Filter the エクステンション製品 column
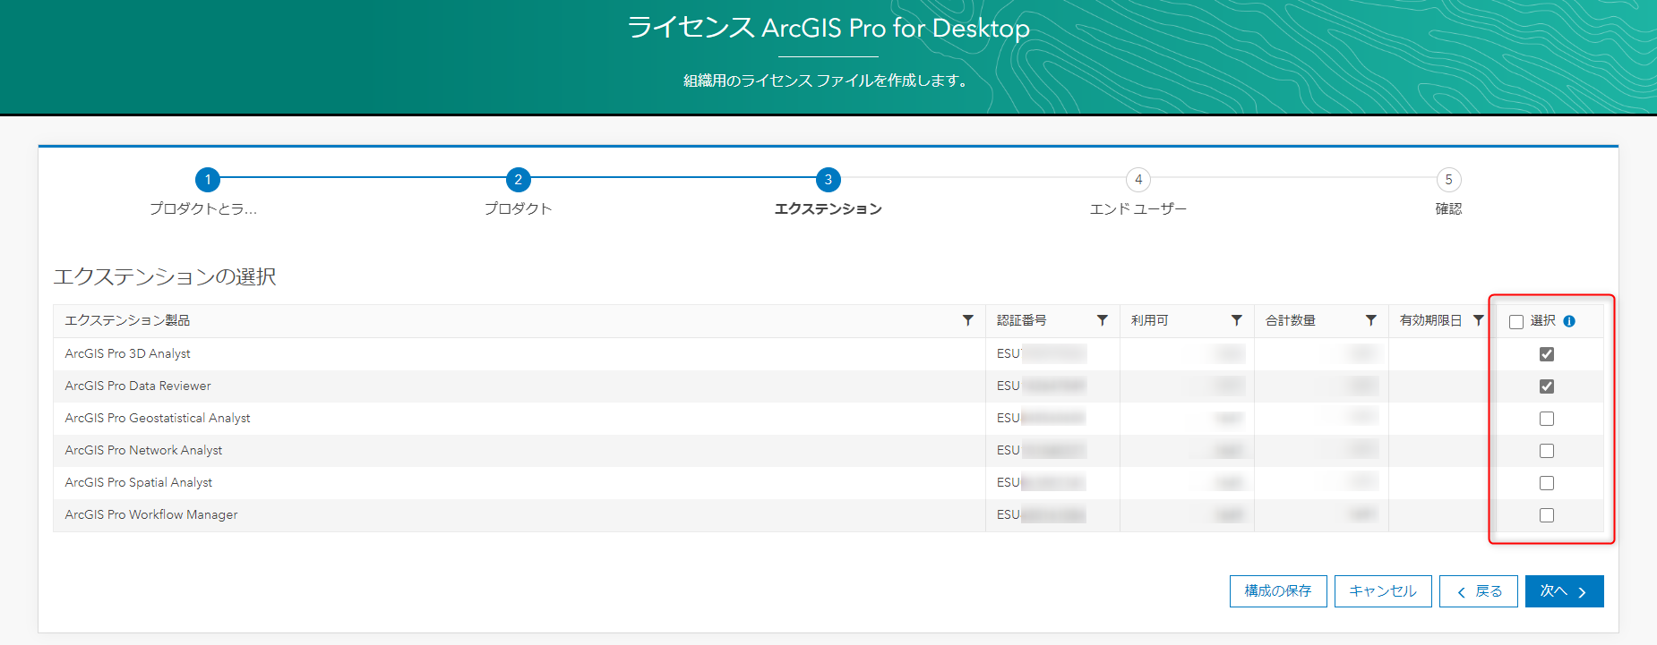Screen dimensions: 1657x645 coord(967,320)
